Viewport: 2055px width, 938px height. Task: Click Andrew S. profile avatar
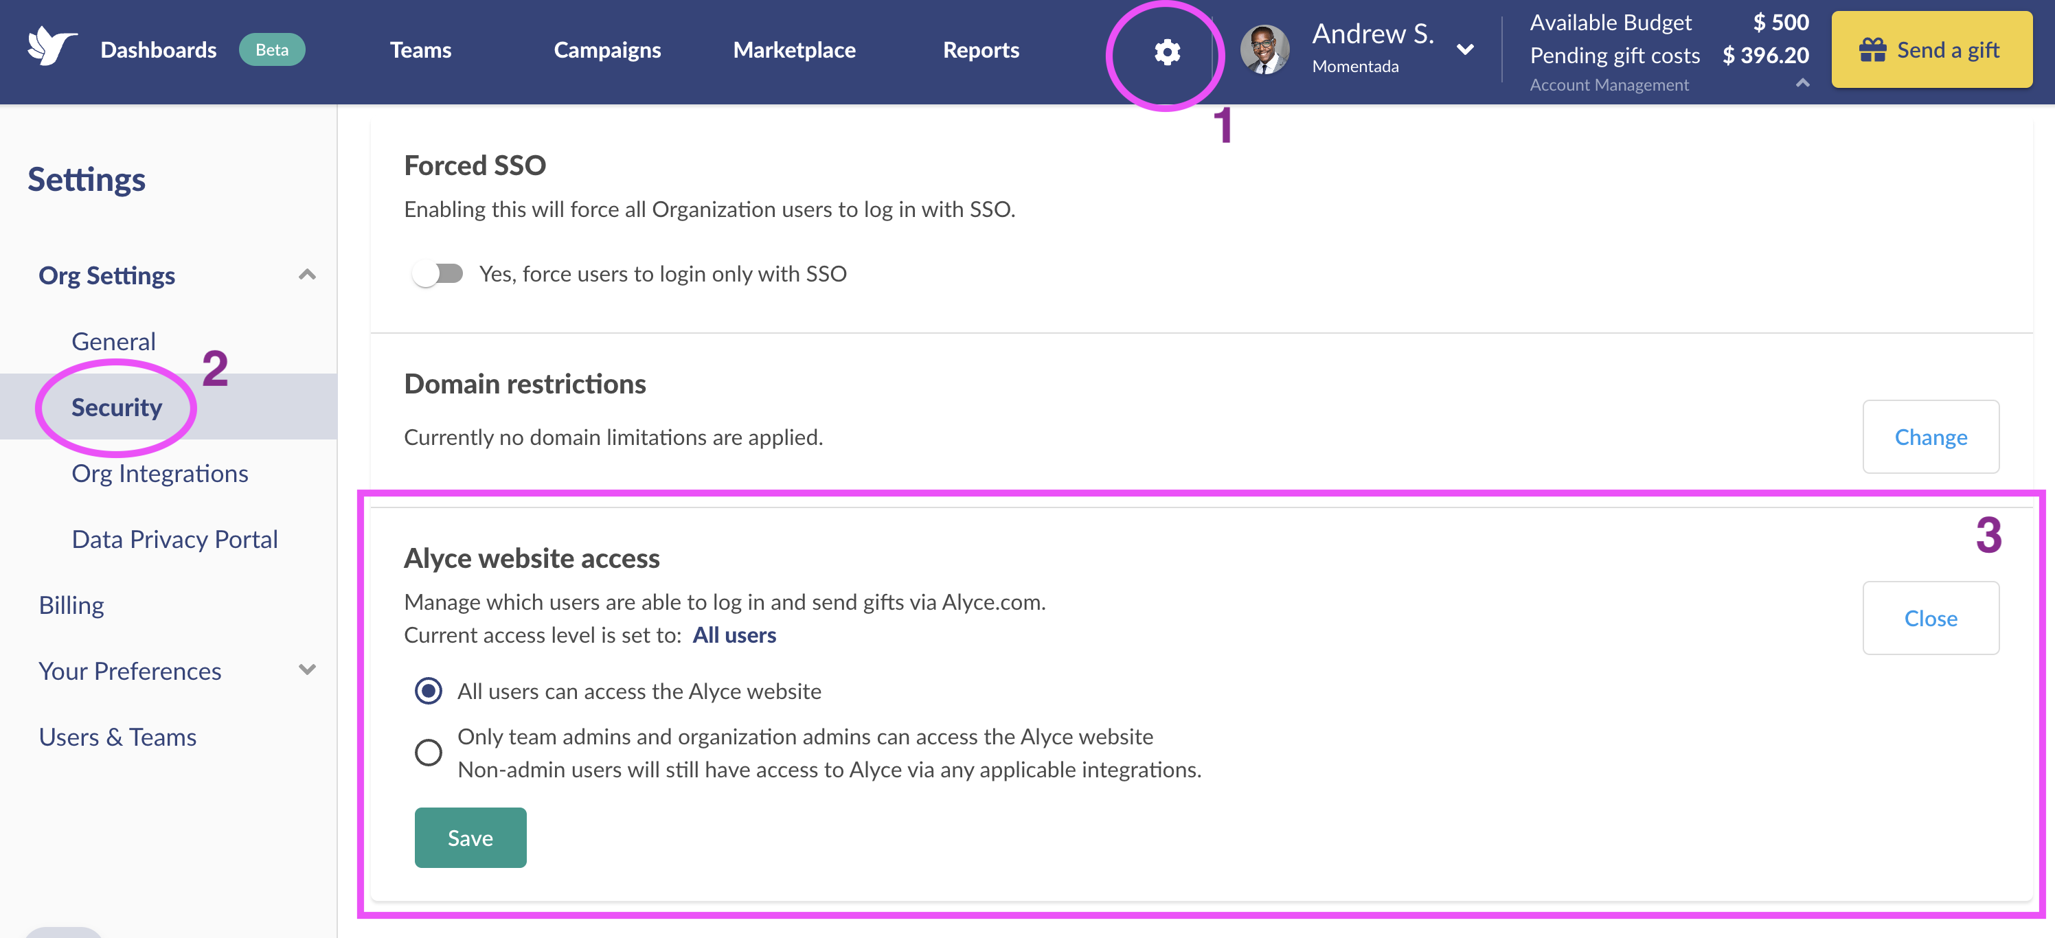pos(1264,49)
